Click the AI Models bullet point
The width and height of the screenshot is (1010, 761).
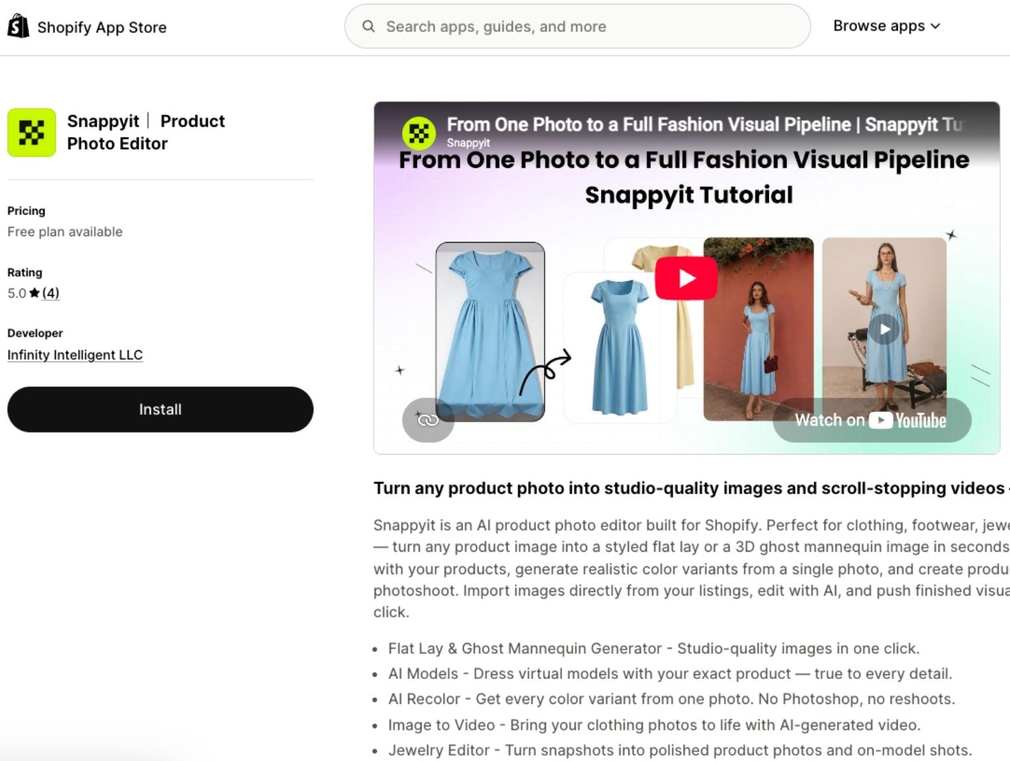pos(670,674)
